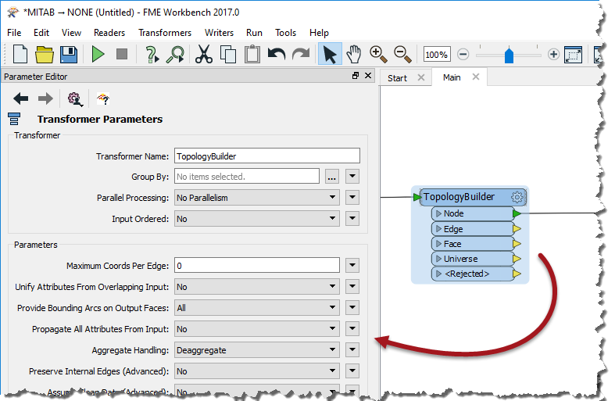Open the Aggregate Handling dropdown
The image size is (615, 401).
click(x=257, y=350)
